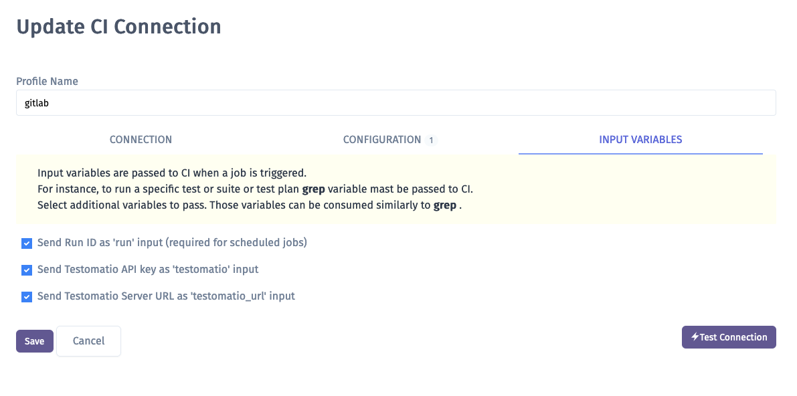
Task: Uncheck the Send Run ID checkbox
Action: pyautogui.click(x=27, y=243)
